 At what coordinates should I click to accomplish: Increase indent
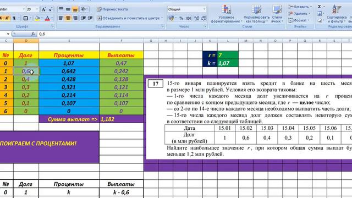pos(90,18)
